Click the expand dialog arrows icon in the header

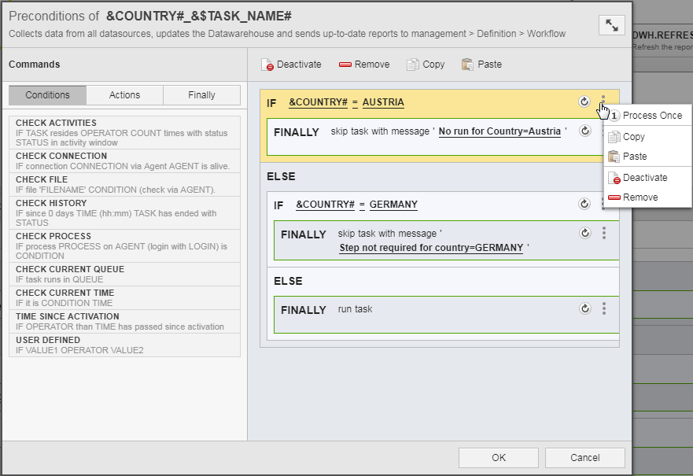[x=611, y=24]
